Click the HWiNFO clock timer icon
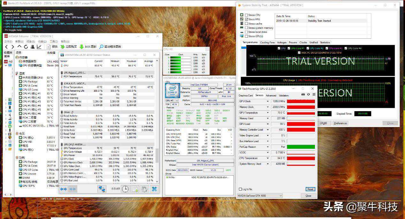Image resolution: width=405 pixels, height=219 pixels. coord(125,189)
